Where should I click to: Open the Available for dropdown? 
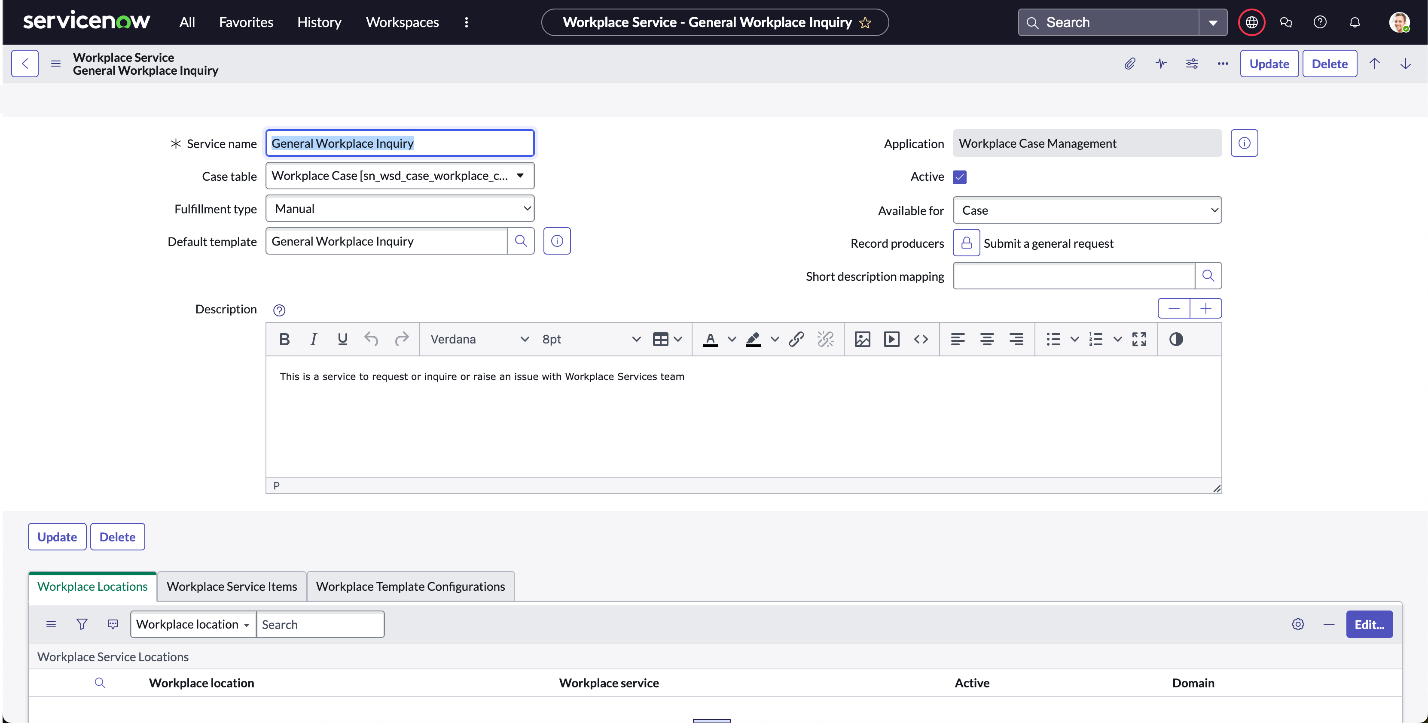[x=1087, y=210]
